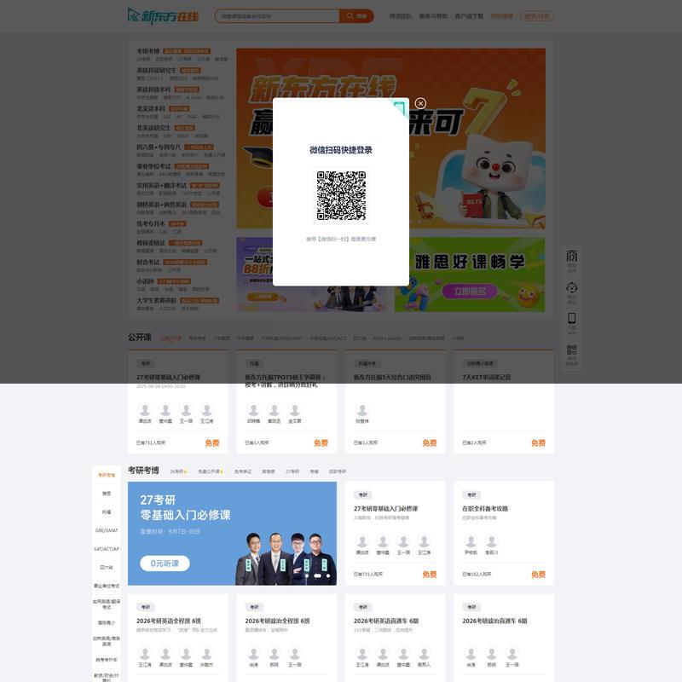Click 立即报名 on the IELTS banner
682x682 pixels.
point(470,291)
